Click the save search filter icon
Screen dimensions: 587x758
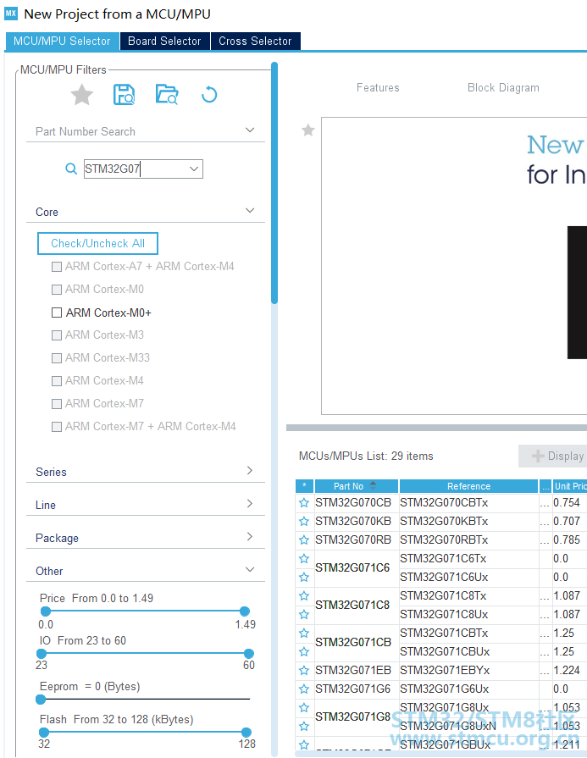pyautogui.click(x=124, y=95)
